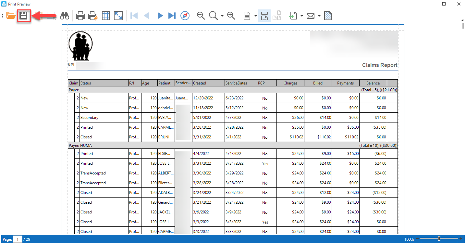Click the Print icon
This screenshot has width=466, height=243.
coord(80,16)
